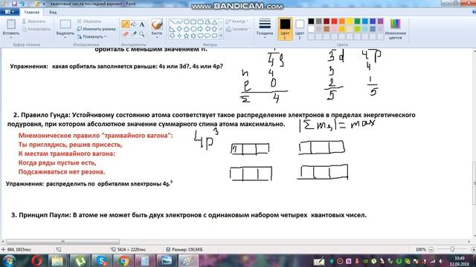Pick the green palette color

tap(357, 22)
